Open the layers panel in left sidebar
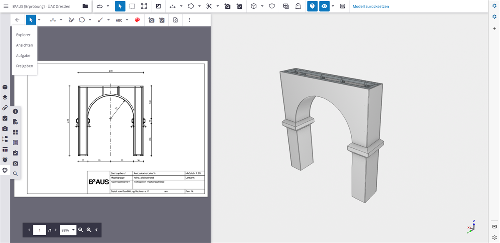Viewport: 500px width, 243px height. coord(5,97)
